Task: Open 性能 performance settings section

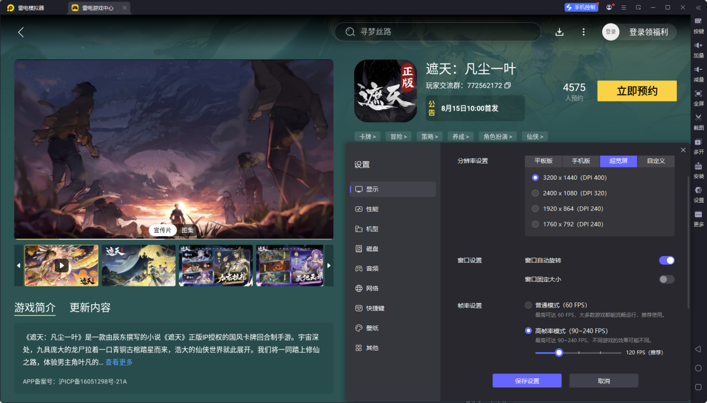Action: (x=393, y=209)
